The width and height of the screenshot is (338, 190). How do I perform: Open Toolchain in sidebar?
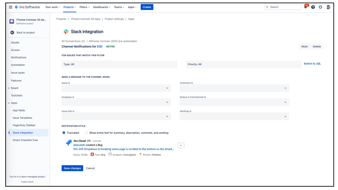[x=17, y=95]
